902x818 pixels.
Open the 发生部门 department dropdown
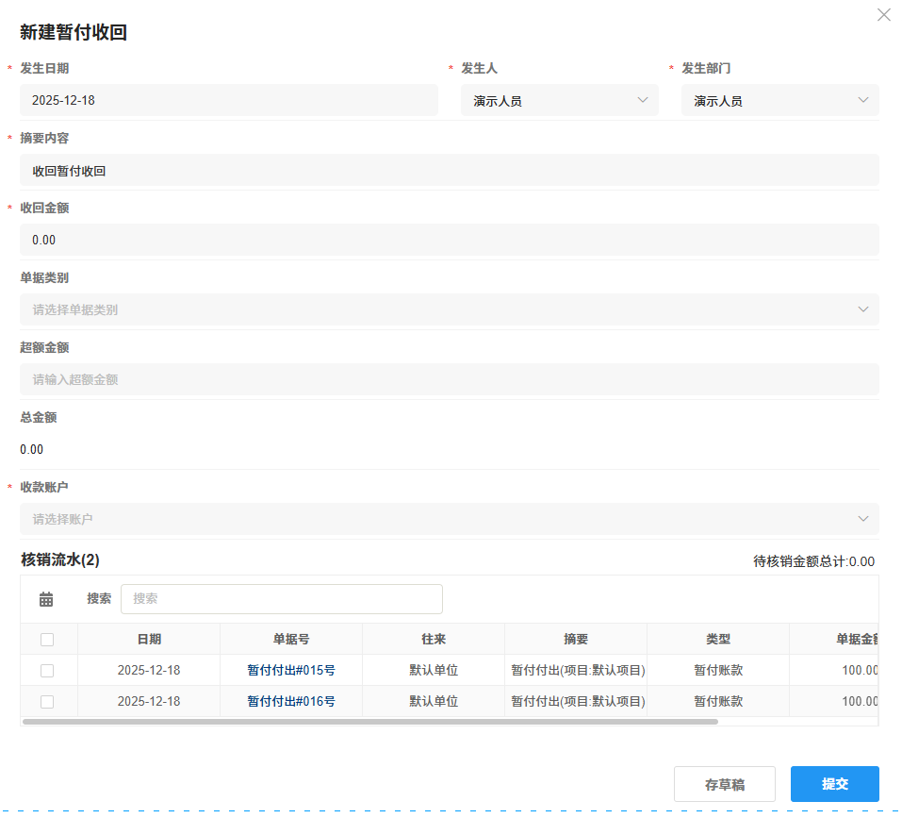click(x=779, y=99)
